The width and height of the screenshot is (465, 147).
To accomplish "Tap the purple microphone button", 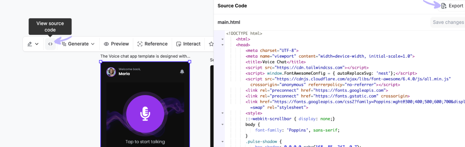I will click(x=145, y=114).
